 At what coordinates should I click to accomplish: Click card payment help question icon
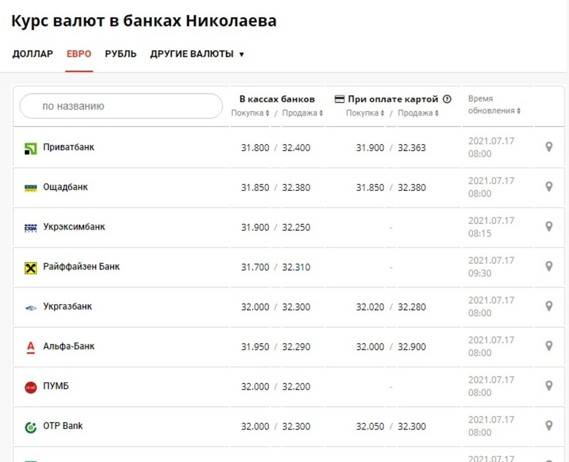coord(447,99)
